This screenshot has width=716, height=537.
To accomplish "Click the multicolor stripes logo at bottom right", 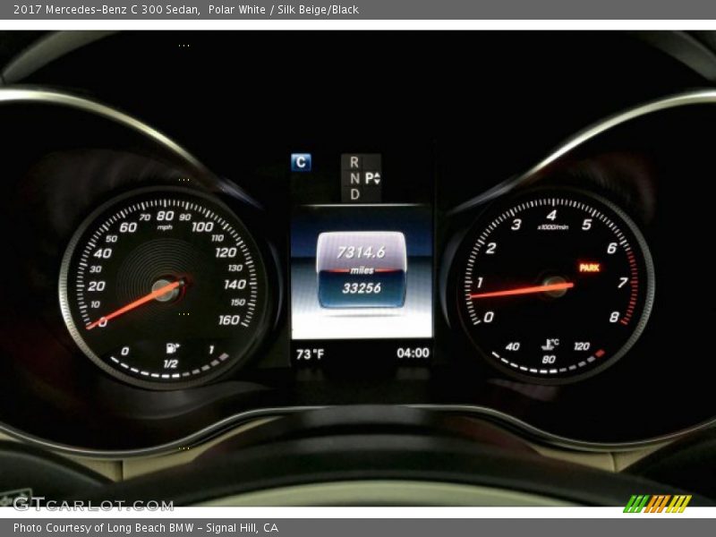I will coord(660,504).
